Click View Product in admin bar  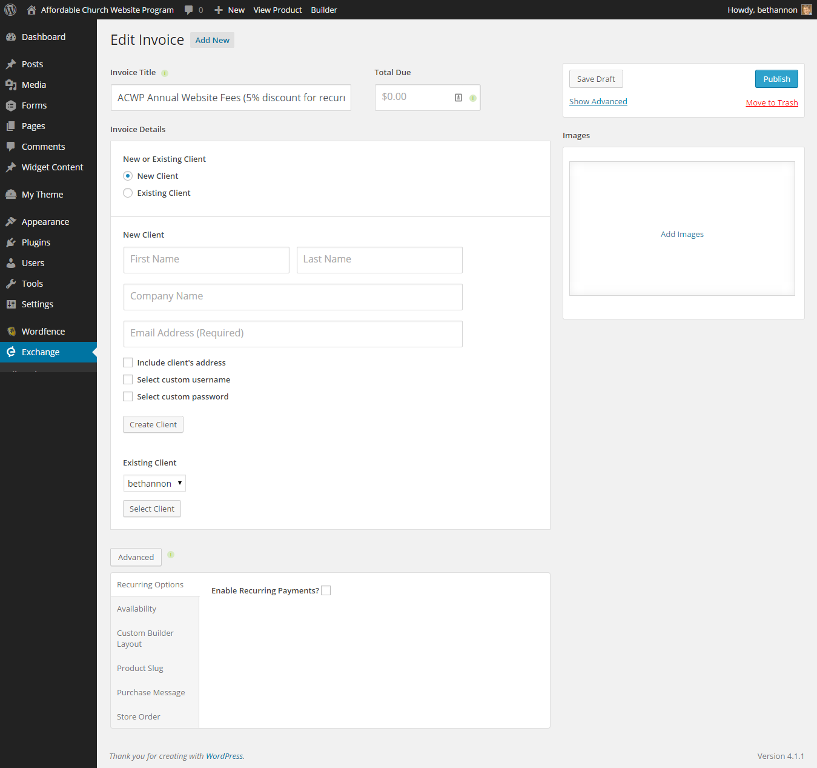tap(277, 10)
